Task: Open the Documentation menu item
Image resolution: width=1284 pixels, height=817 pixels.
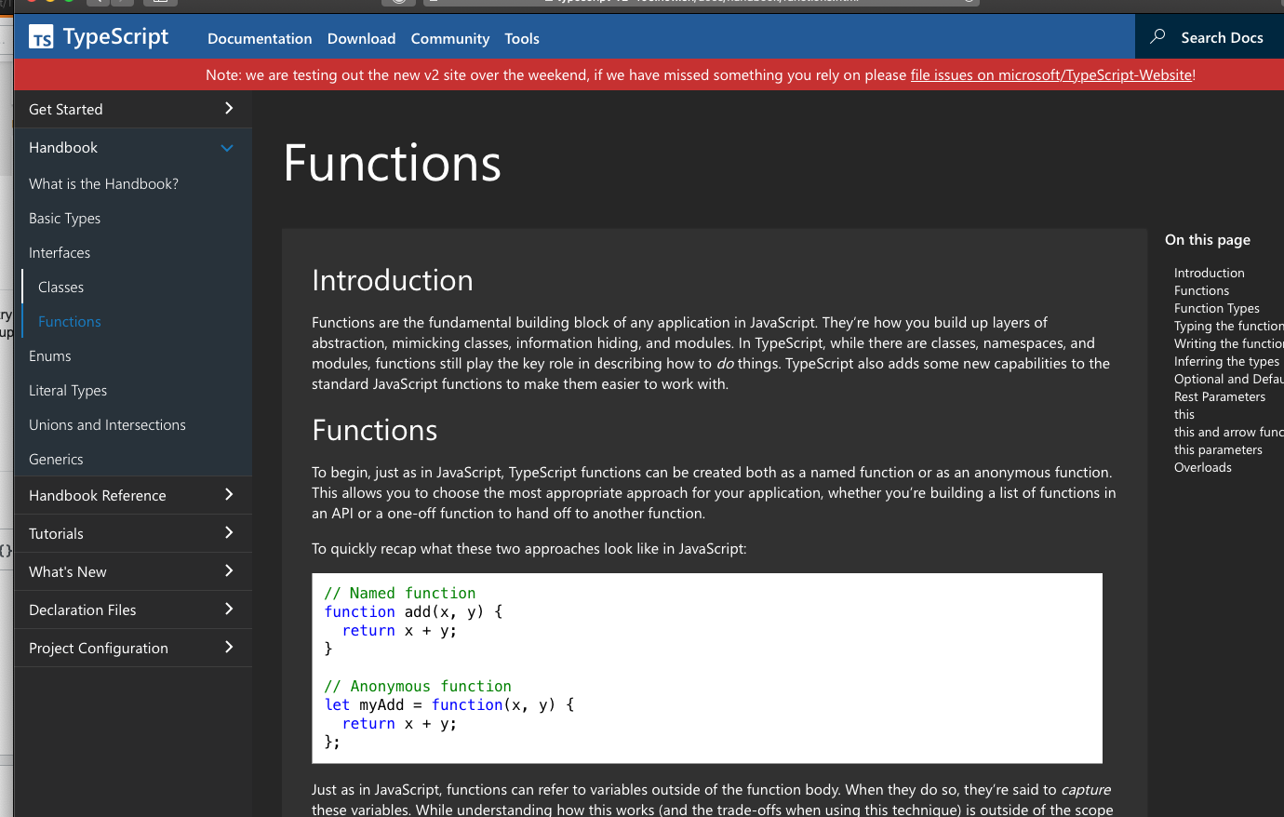Action: pyautogui.click(x=260, y=38)
